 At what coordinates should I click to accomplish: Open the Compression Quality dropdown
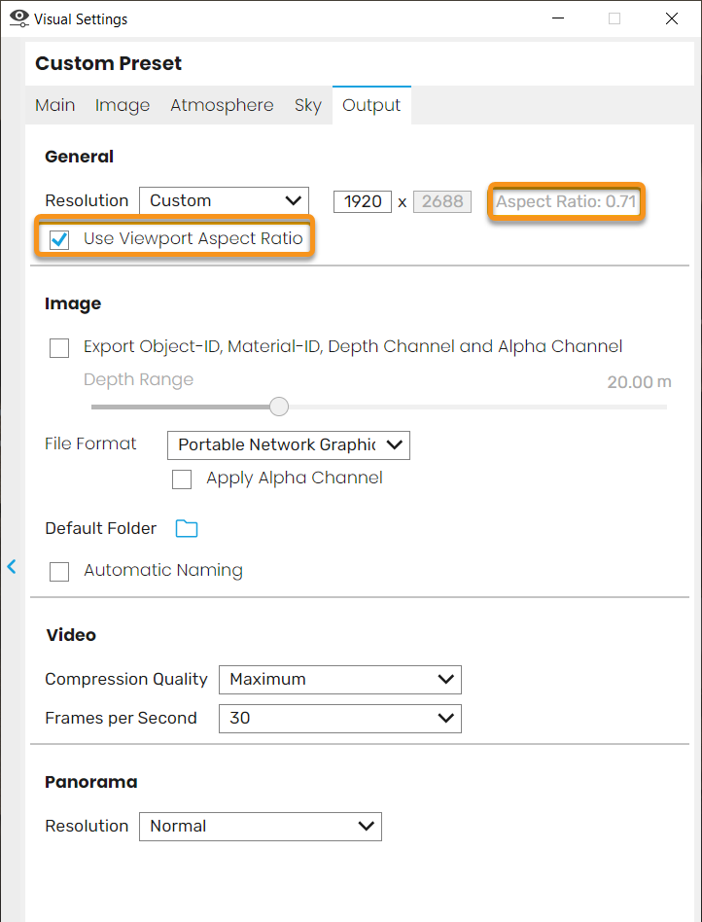pos(340,680)
